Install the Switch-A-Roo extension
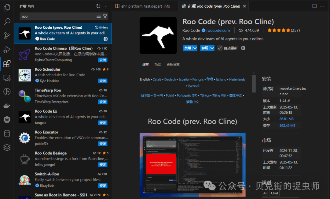The height and width of the screenshot is (199, 330). pyautogui.click(x=103, y=186)
